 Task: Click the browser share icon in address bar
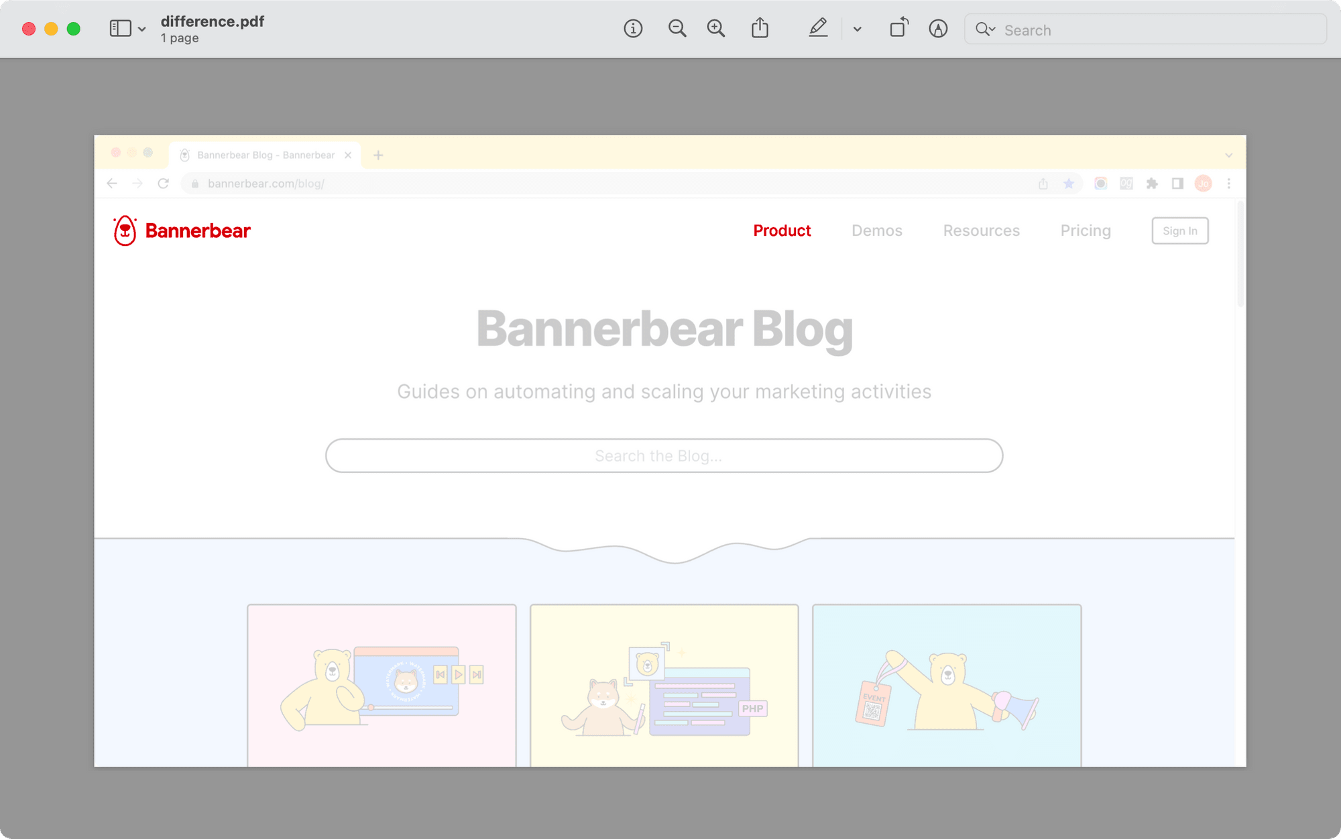pos(1043,184)
